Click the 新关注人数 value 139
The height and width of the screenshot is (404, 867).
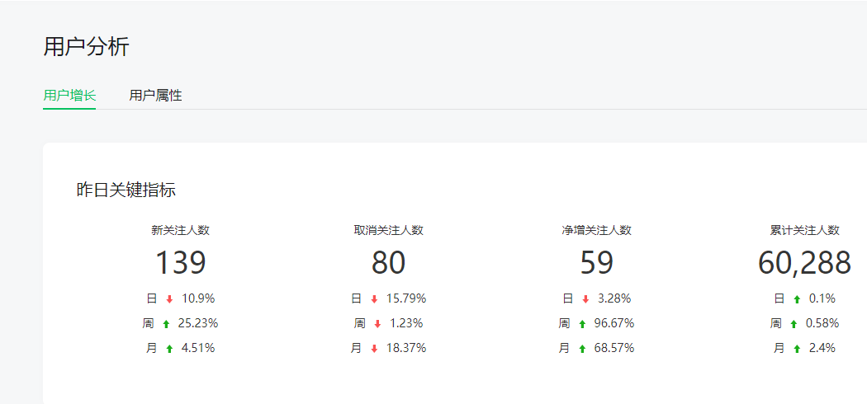point(180,263)
